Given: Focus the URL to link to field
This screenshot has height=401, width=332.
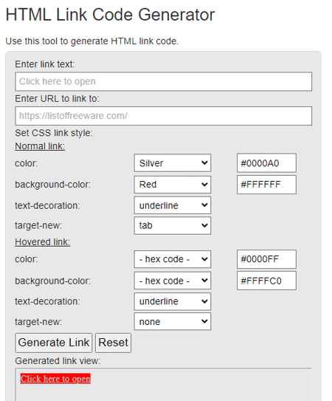Looking at the screenshot, I should point(164,116).
